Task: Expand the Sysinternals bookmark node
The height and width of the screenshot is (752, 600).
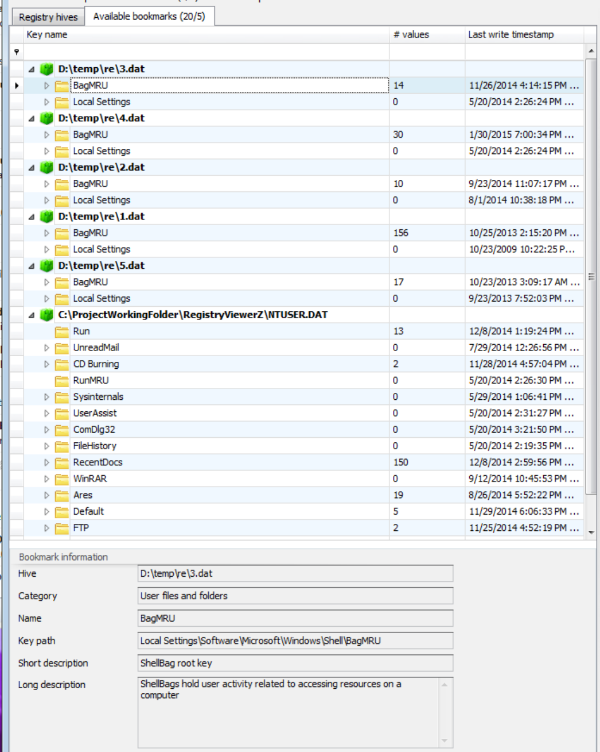Action: [46, 397]
